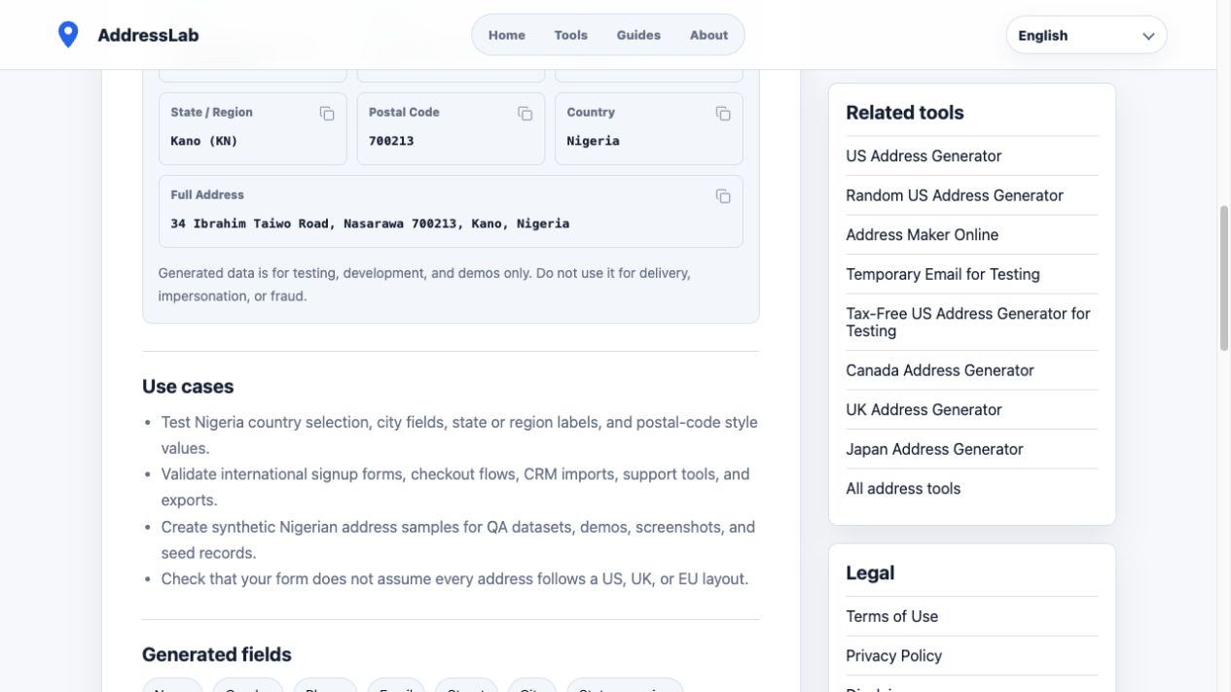This screenshot has width=1231, height=692.
Task: Click the 'Generated data is for testing' disclaimer
Action: pos(424,285)
